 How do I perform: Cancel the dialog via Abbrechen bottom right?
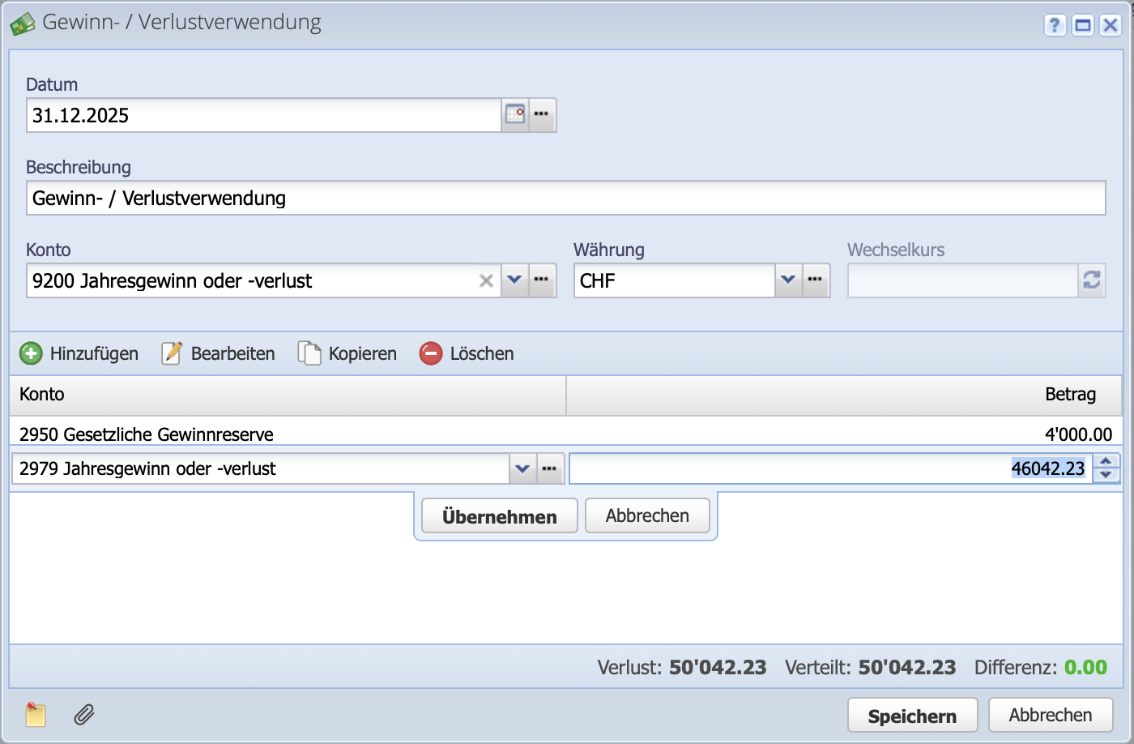1051,715
